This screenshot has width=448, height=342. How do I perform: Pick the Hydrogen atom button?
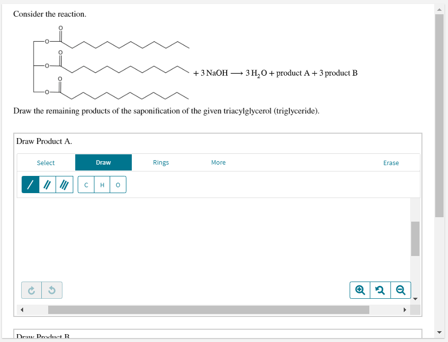[x=102, y=184]
